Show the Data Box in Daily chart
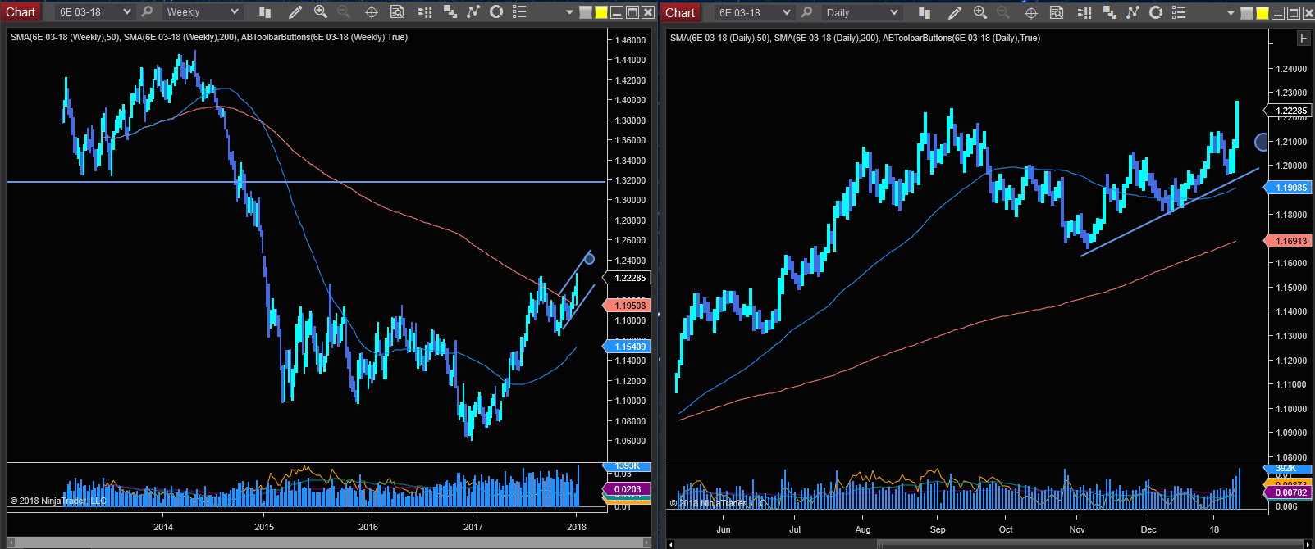 [x=1057, y=12]
